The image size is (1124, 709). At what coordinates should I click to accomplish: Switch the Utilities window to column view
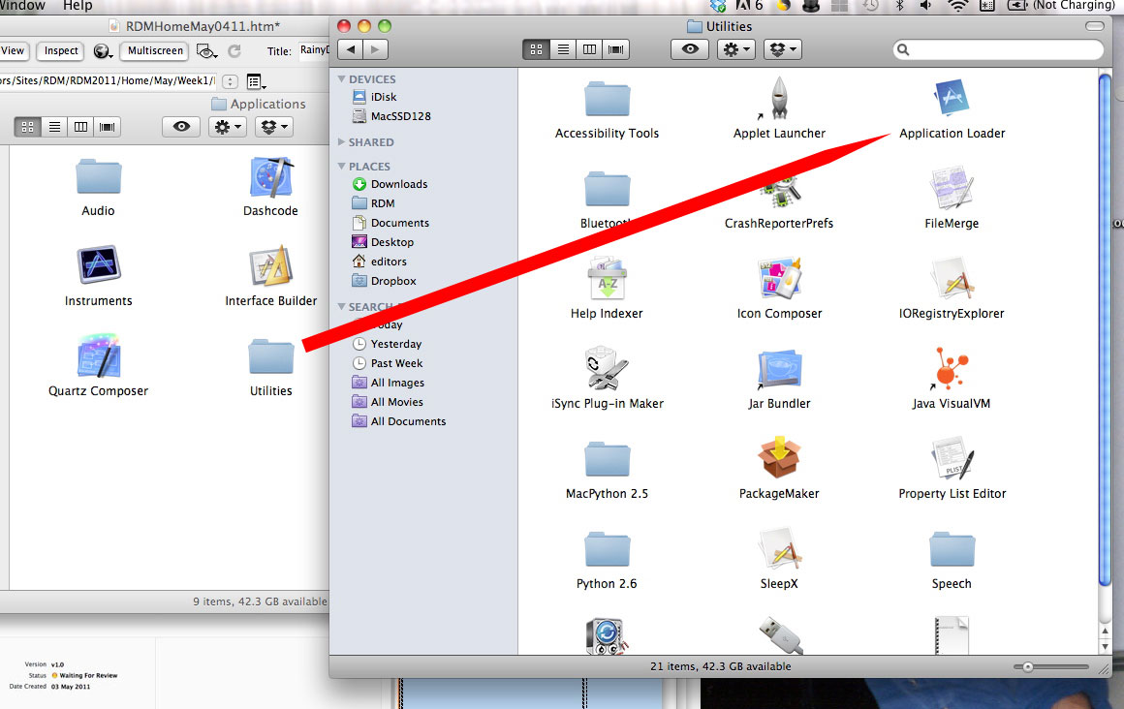pos(589,49)
